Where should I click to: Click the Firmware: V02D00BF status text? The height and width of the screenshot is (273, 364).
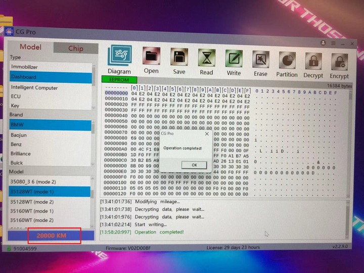pyautogui.click(x=128, y=248)
